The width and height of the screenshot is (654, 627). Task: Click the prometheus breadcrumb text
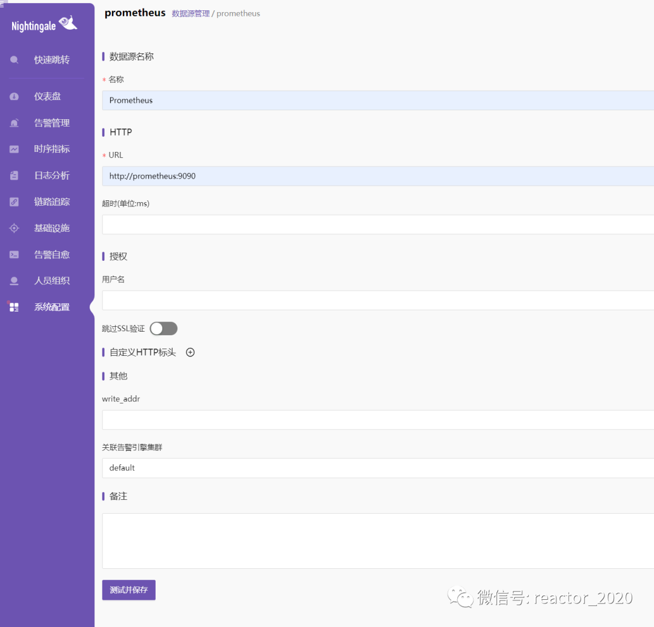(238, 13)
